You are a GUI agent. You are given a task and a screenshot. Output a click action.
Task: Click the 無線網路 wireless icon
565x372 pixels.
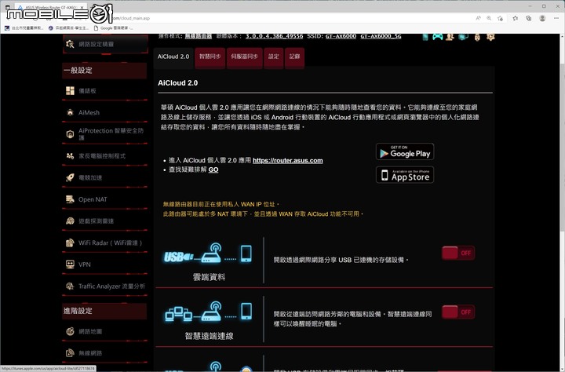(x=70, y=353)
